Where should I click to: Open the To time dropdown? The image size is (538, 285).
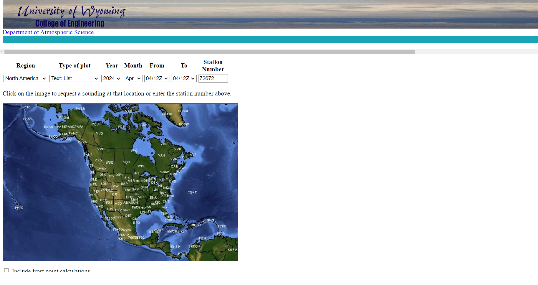click(184, 78)
